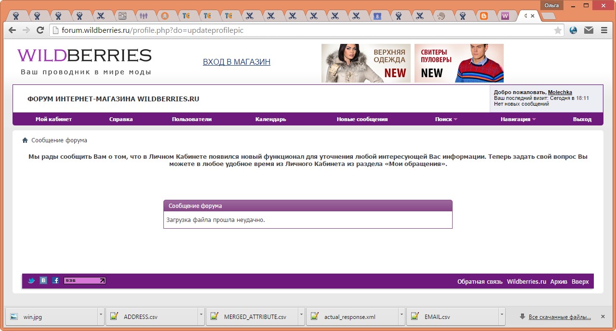Screen dimensions: 616x331
Task: Open the mail envelope extension icon
Action: [x=589, y=30]
